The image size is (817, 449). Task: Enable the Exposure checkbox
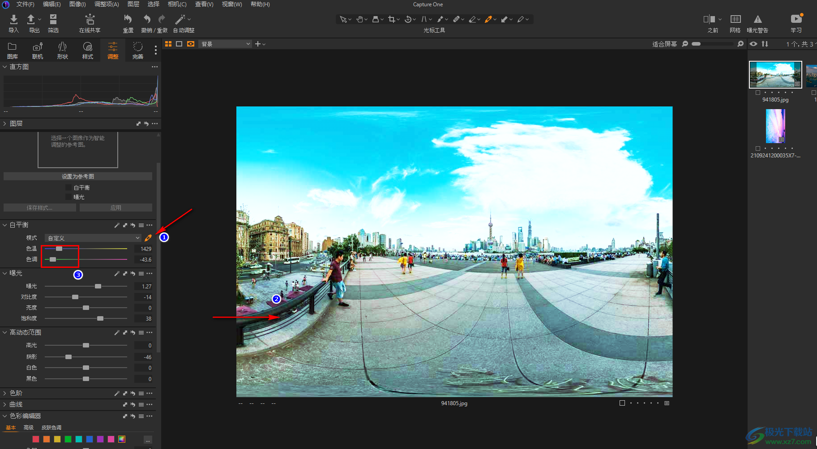68,197
